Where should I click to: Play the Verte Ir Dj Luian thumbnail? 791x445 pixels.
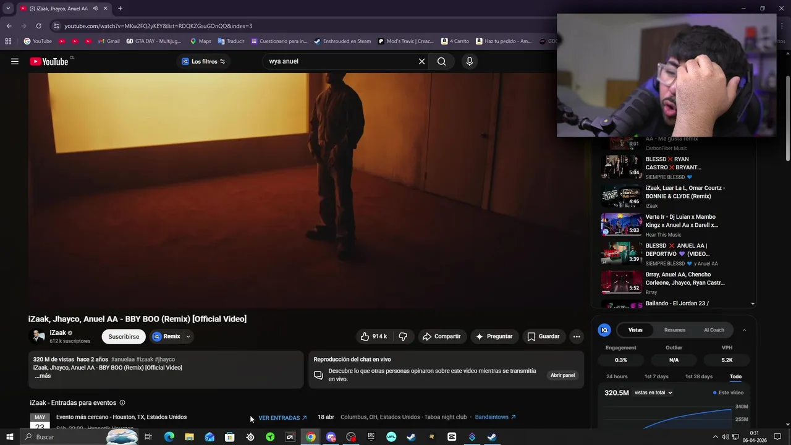point(621,225)
